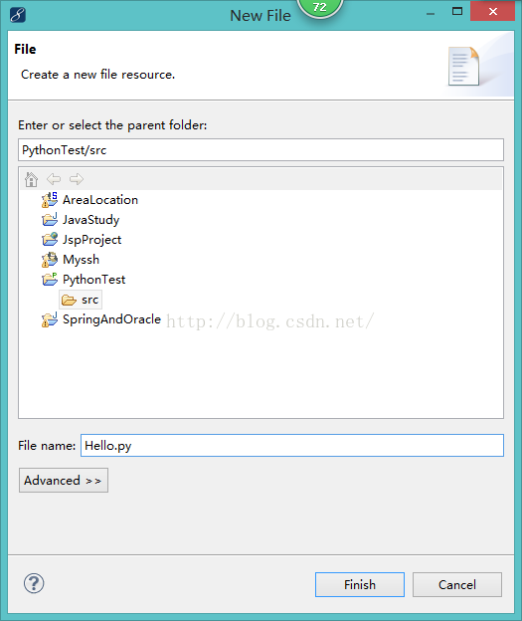Click the Myssh project icon
Screen dimensions: 522x621
50,260
